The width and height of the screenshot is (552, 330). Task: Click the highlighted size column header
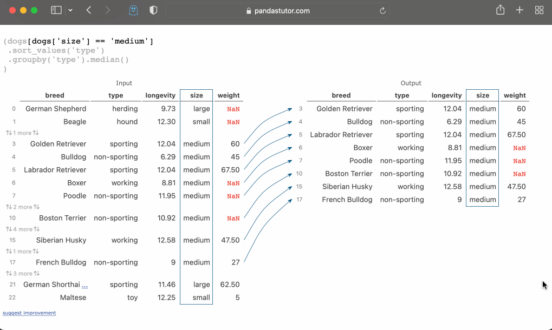196,95
